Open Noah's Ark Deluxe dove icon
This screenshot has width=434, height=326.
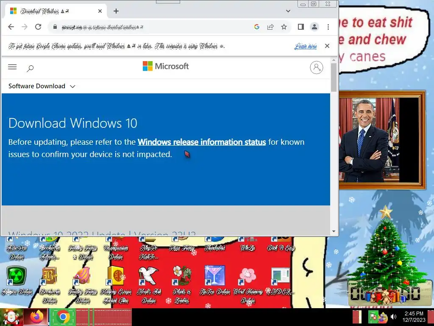click(149, 284)
